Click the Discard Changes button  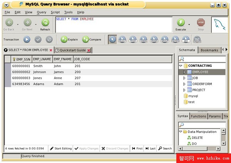[115, 148]
